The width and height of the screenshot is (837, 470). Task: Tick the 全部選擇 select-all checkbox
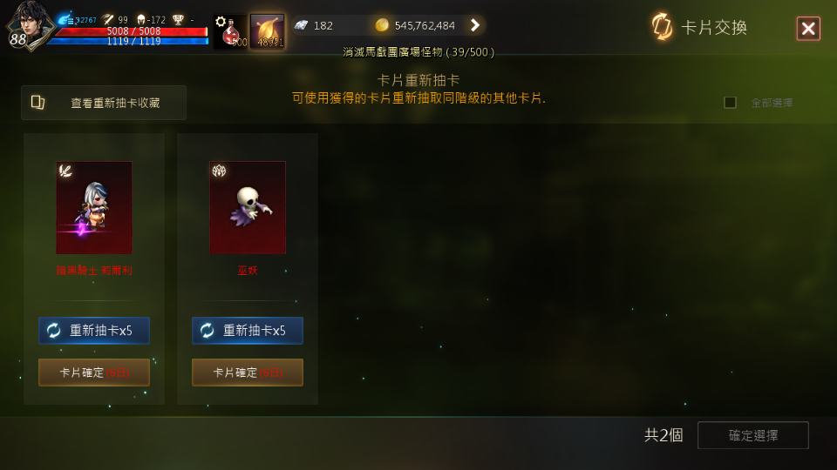pos(730,103)
